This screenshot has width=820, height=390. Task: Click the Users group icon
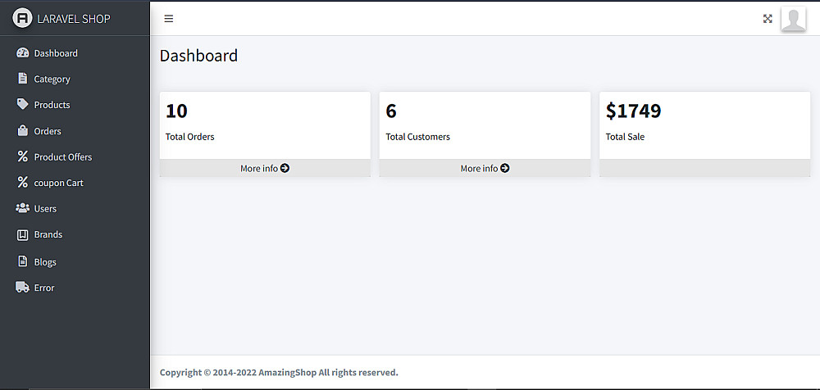pyautogui.click(x=23, y=208)
